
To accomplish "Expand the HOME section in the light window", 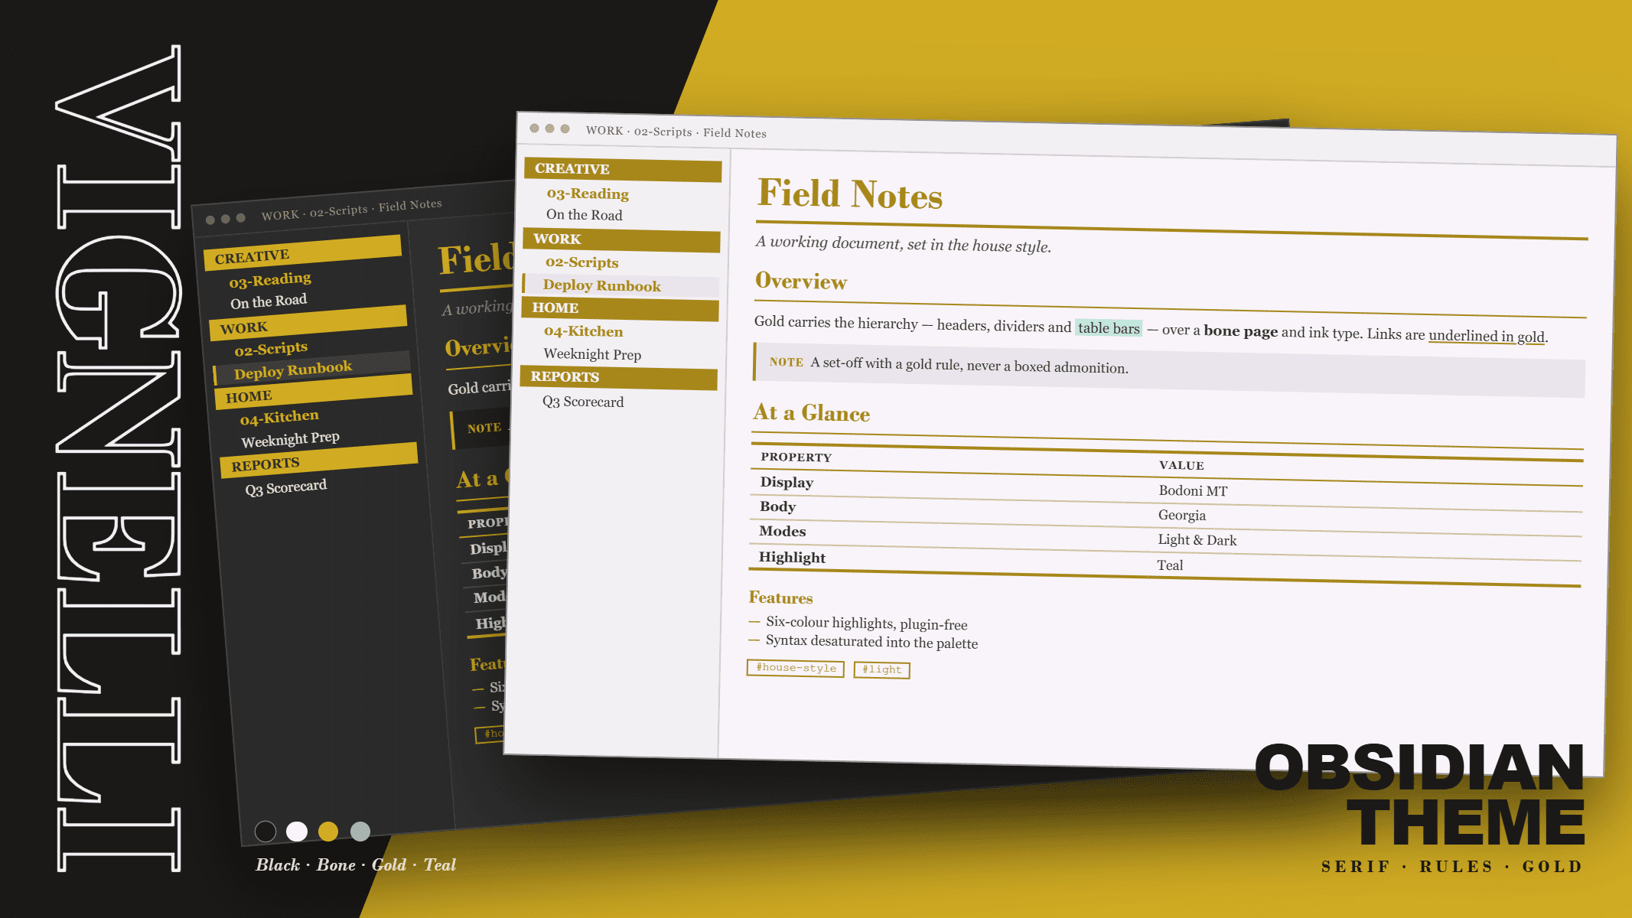I will tap(620, 309).
